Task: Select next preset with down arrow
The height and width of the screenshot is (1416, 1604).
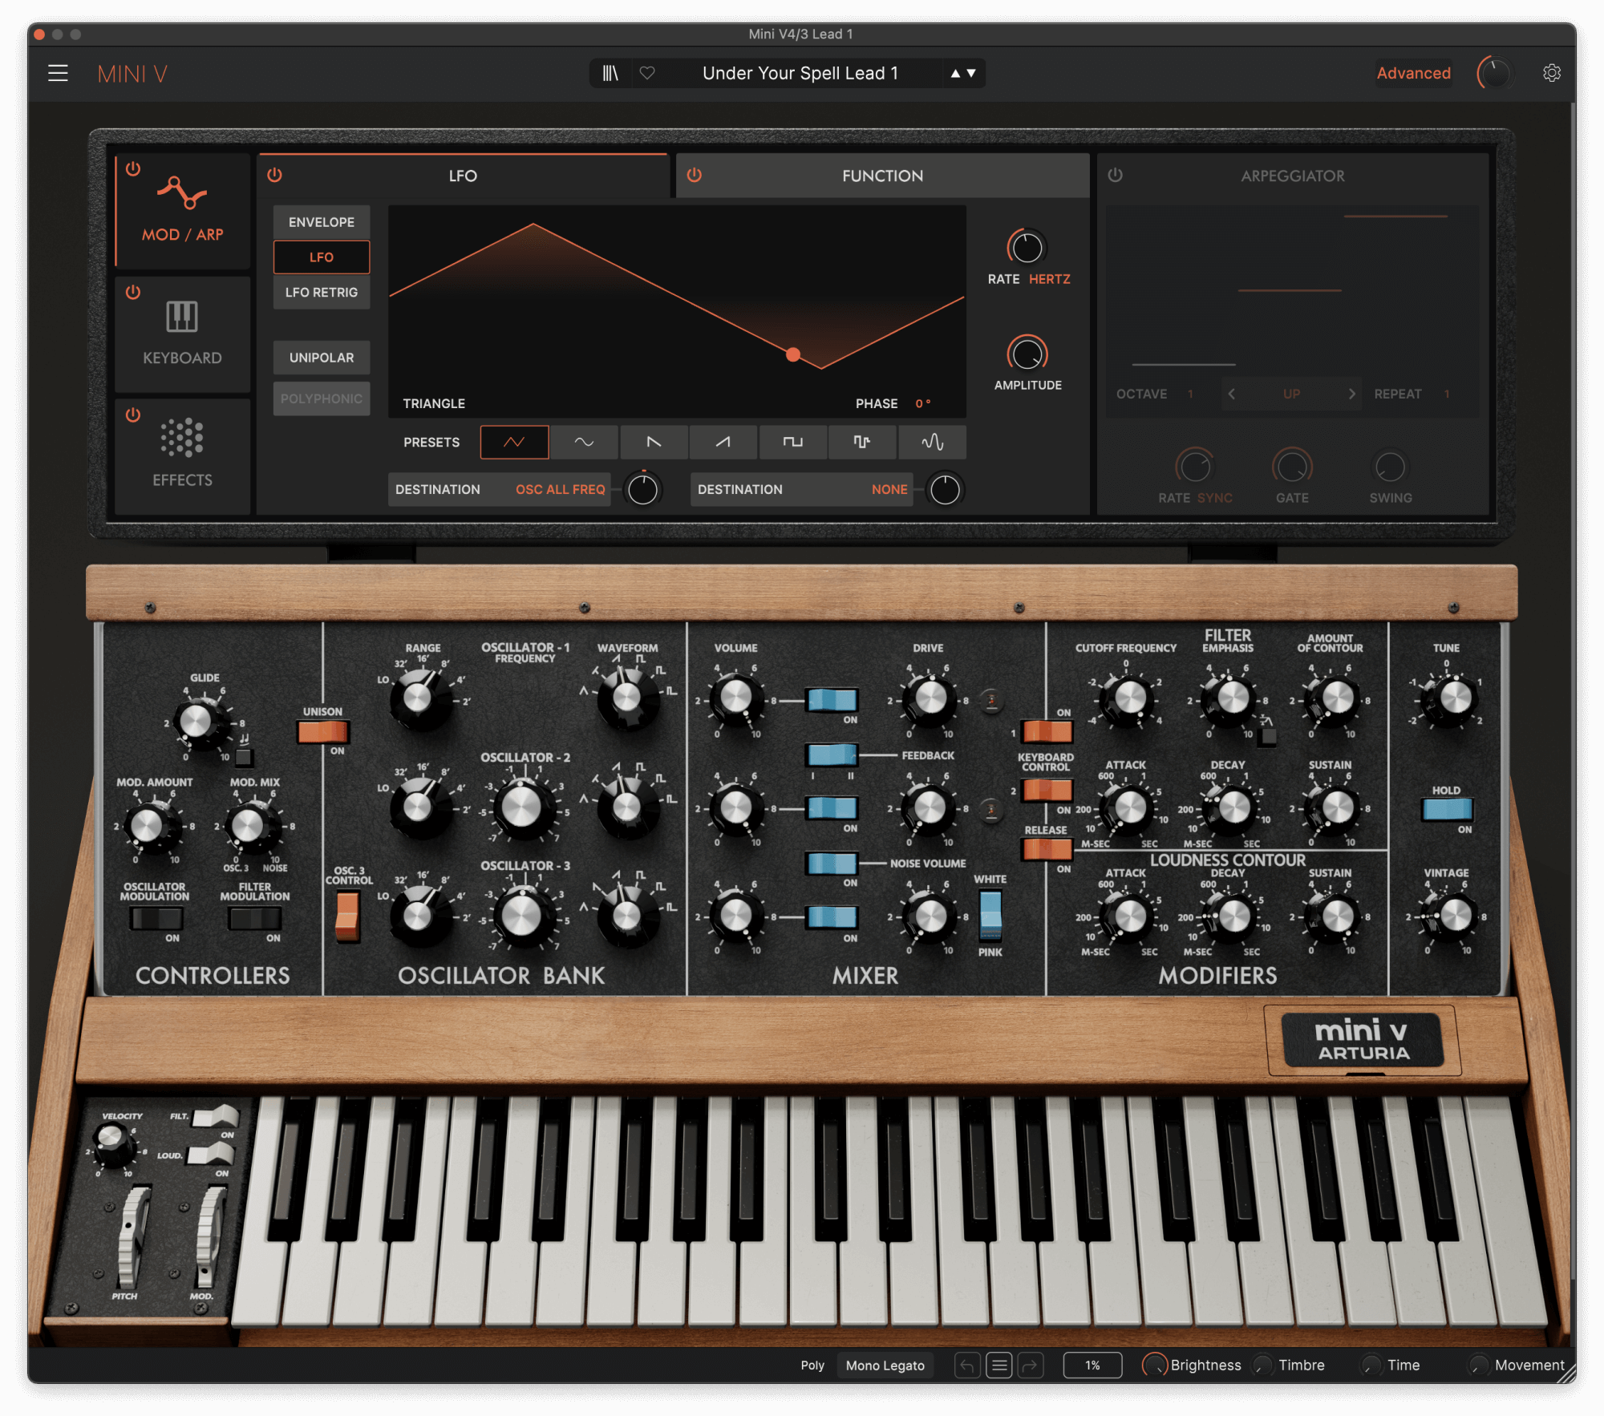Action: point(971,73)
